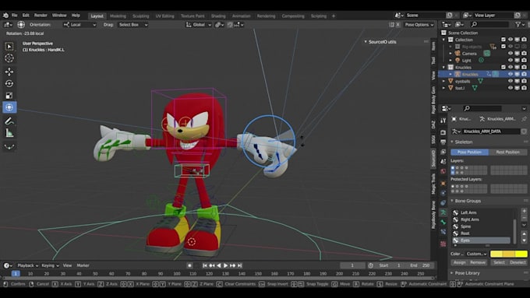Collapse the Bone Groups panel
Image resolution: width=530 pixels, height=298 pixels.
point(452,201)
